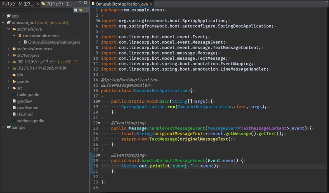The image size is (329, 193).
Task: Click the src/main/resources folder icon
Action: coord(14,49)
